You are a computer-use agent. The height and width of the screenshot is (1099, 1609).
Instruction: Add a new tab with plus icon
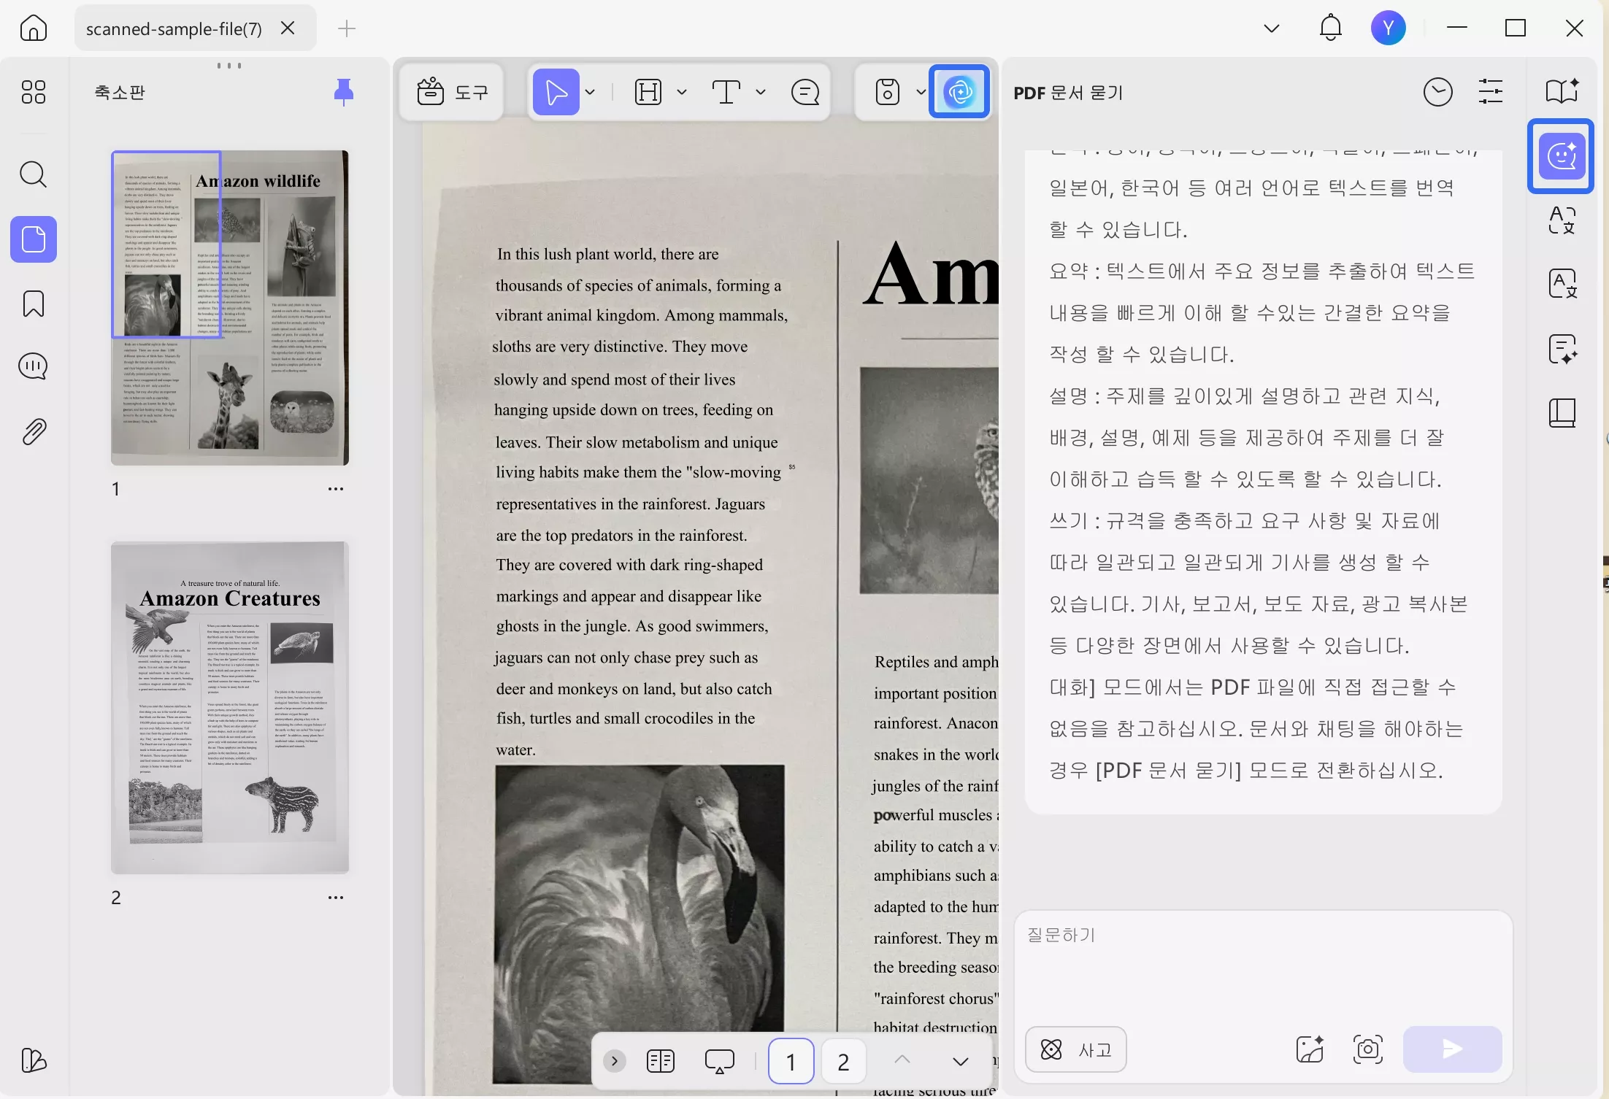coord(347,28)
